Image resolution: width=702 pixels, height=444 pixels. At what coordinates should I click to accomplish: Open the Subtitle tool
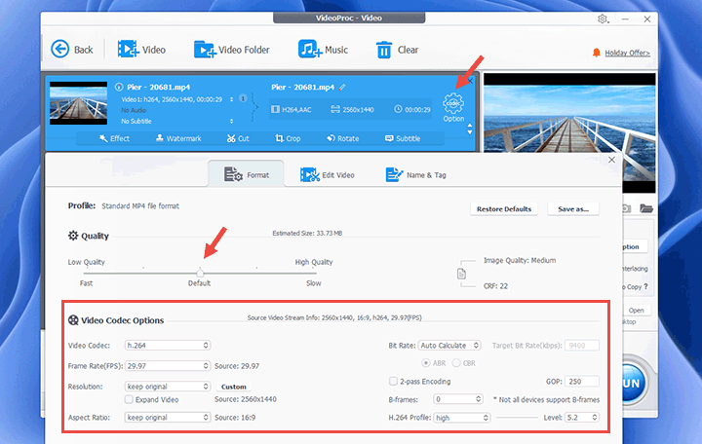coord(403,138)
